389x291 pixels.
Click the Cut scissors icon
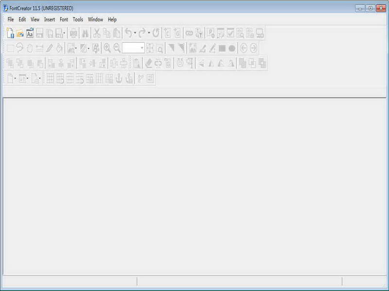pyautogui.click(x=97, y=33)
